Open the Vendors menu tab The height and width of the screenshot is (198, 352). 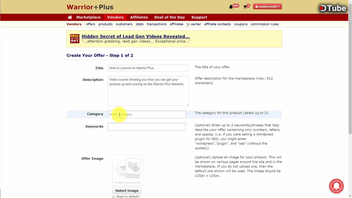[x=115, y=17]
